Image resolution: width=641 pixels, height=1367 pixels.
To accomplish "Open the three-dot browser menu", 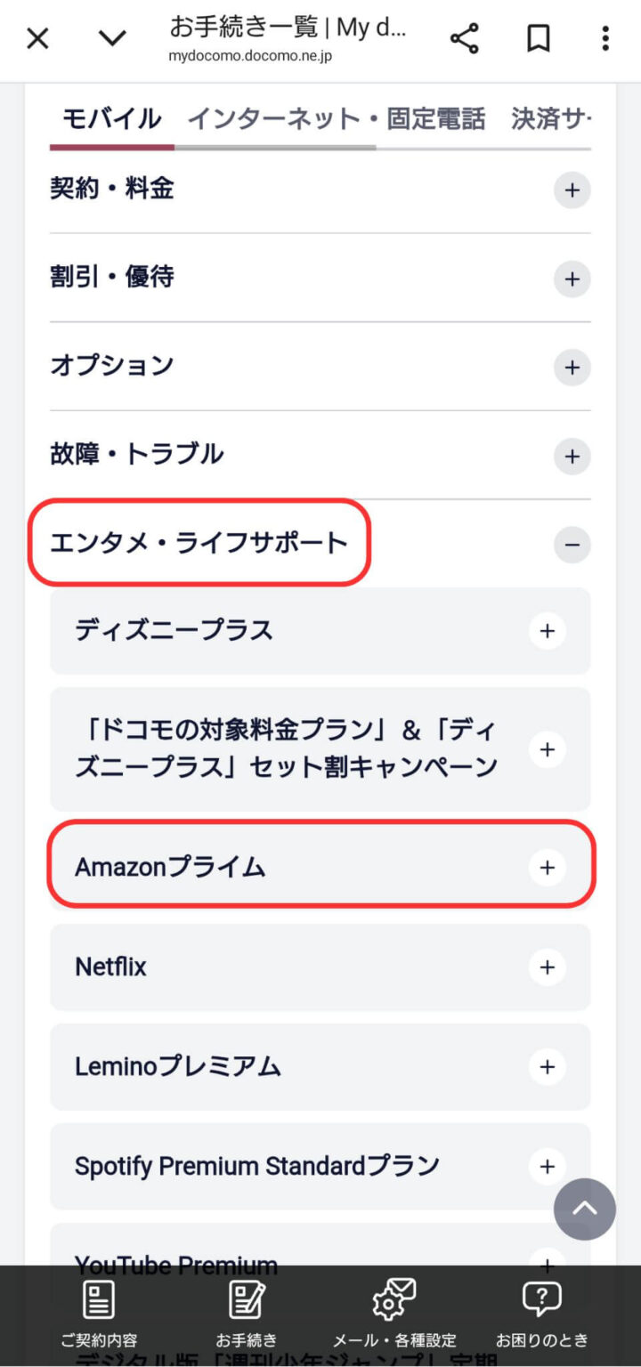I will click(x=605, y=38).
